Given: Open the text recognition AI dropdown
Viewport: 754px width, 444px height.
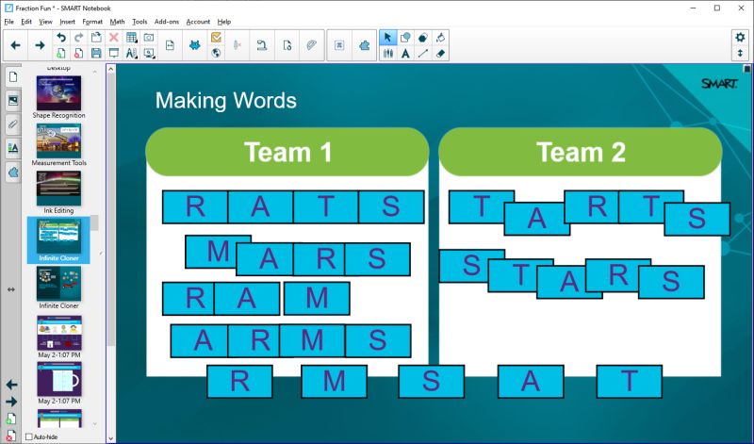Looking at the screenshot, I should (131, 53).
